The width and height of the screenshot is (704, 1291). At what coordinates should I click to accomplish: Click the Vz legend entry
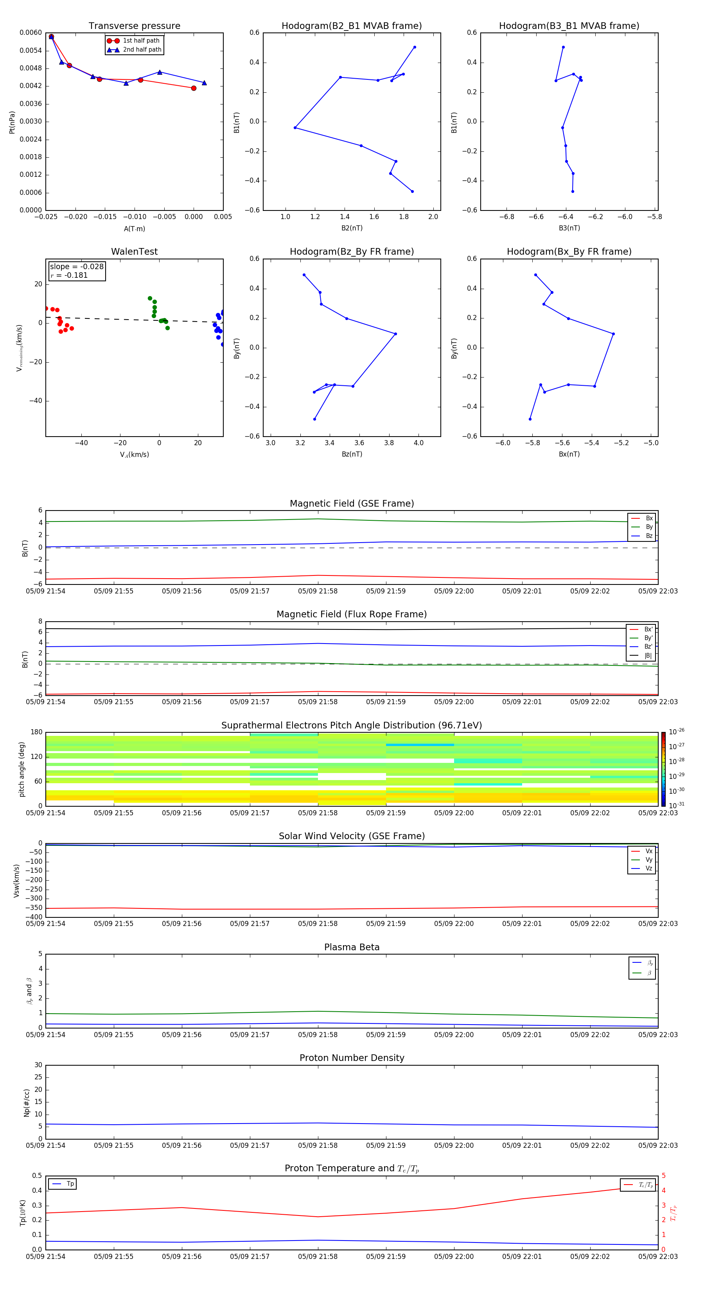point(642,868)
